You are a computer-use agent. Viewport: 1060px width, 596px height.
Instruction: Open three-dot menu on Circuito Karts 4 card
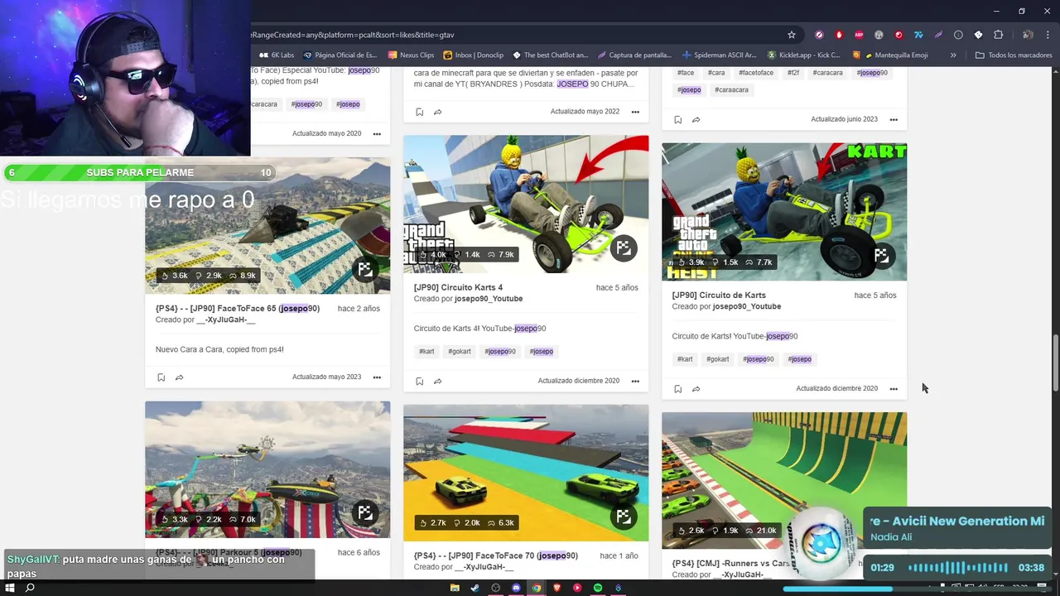point(635,381)
